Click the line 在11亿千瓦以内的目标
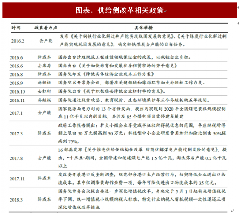 click(x=121, y=117)
